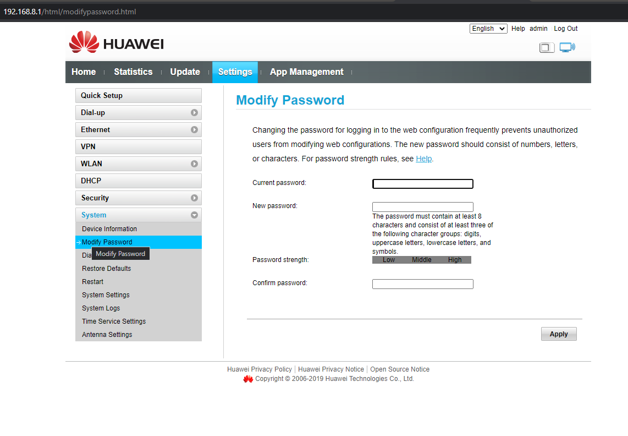Select Restore Defaults in sidebar
628x436 pixels.
click(107, 269)
